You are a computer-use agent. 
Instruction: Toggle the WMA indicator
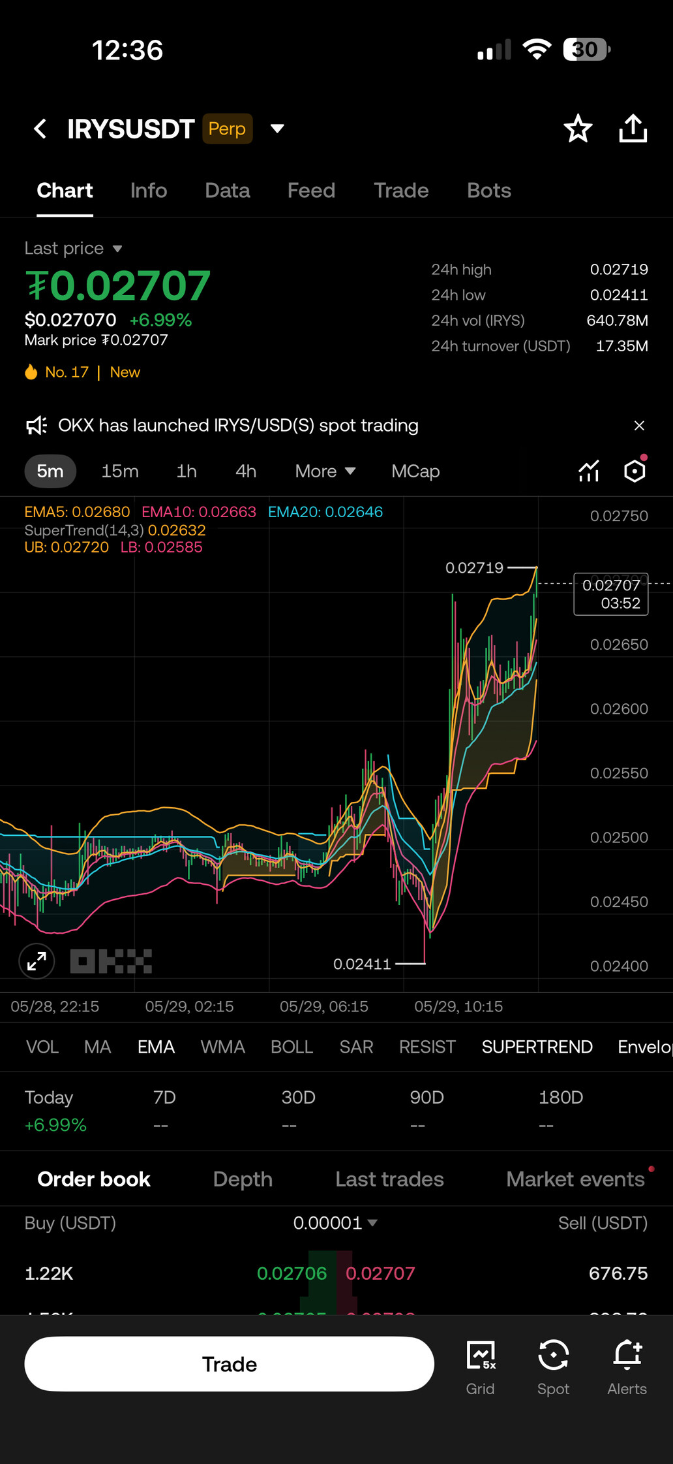(222, 1047)
